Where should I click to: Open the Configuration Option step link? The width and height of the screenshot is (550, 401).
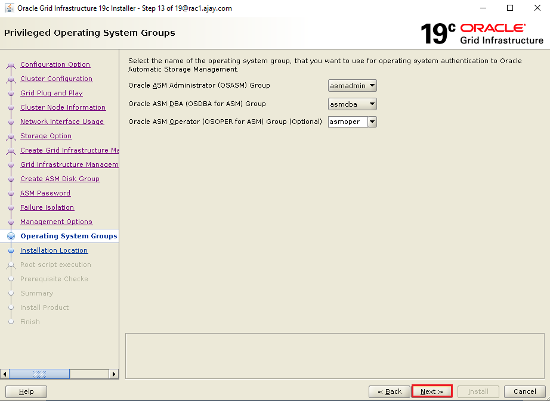point(55,64)
